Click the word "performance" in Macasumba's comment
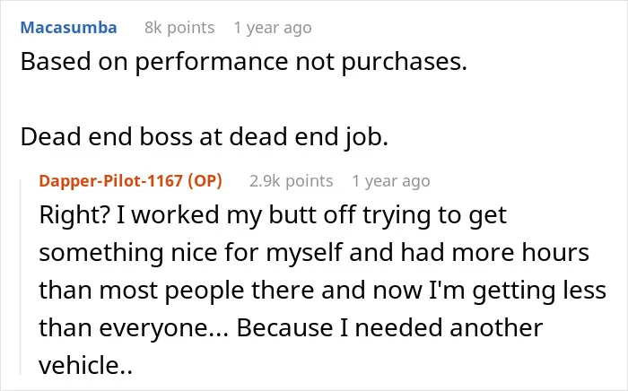 (212, 63)
